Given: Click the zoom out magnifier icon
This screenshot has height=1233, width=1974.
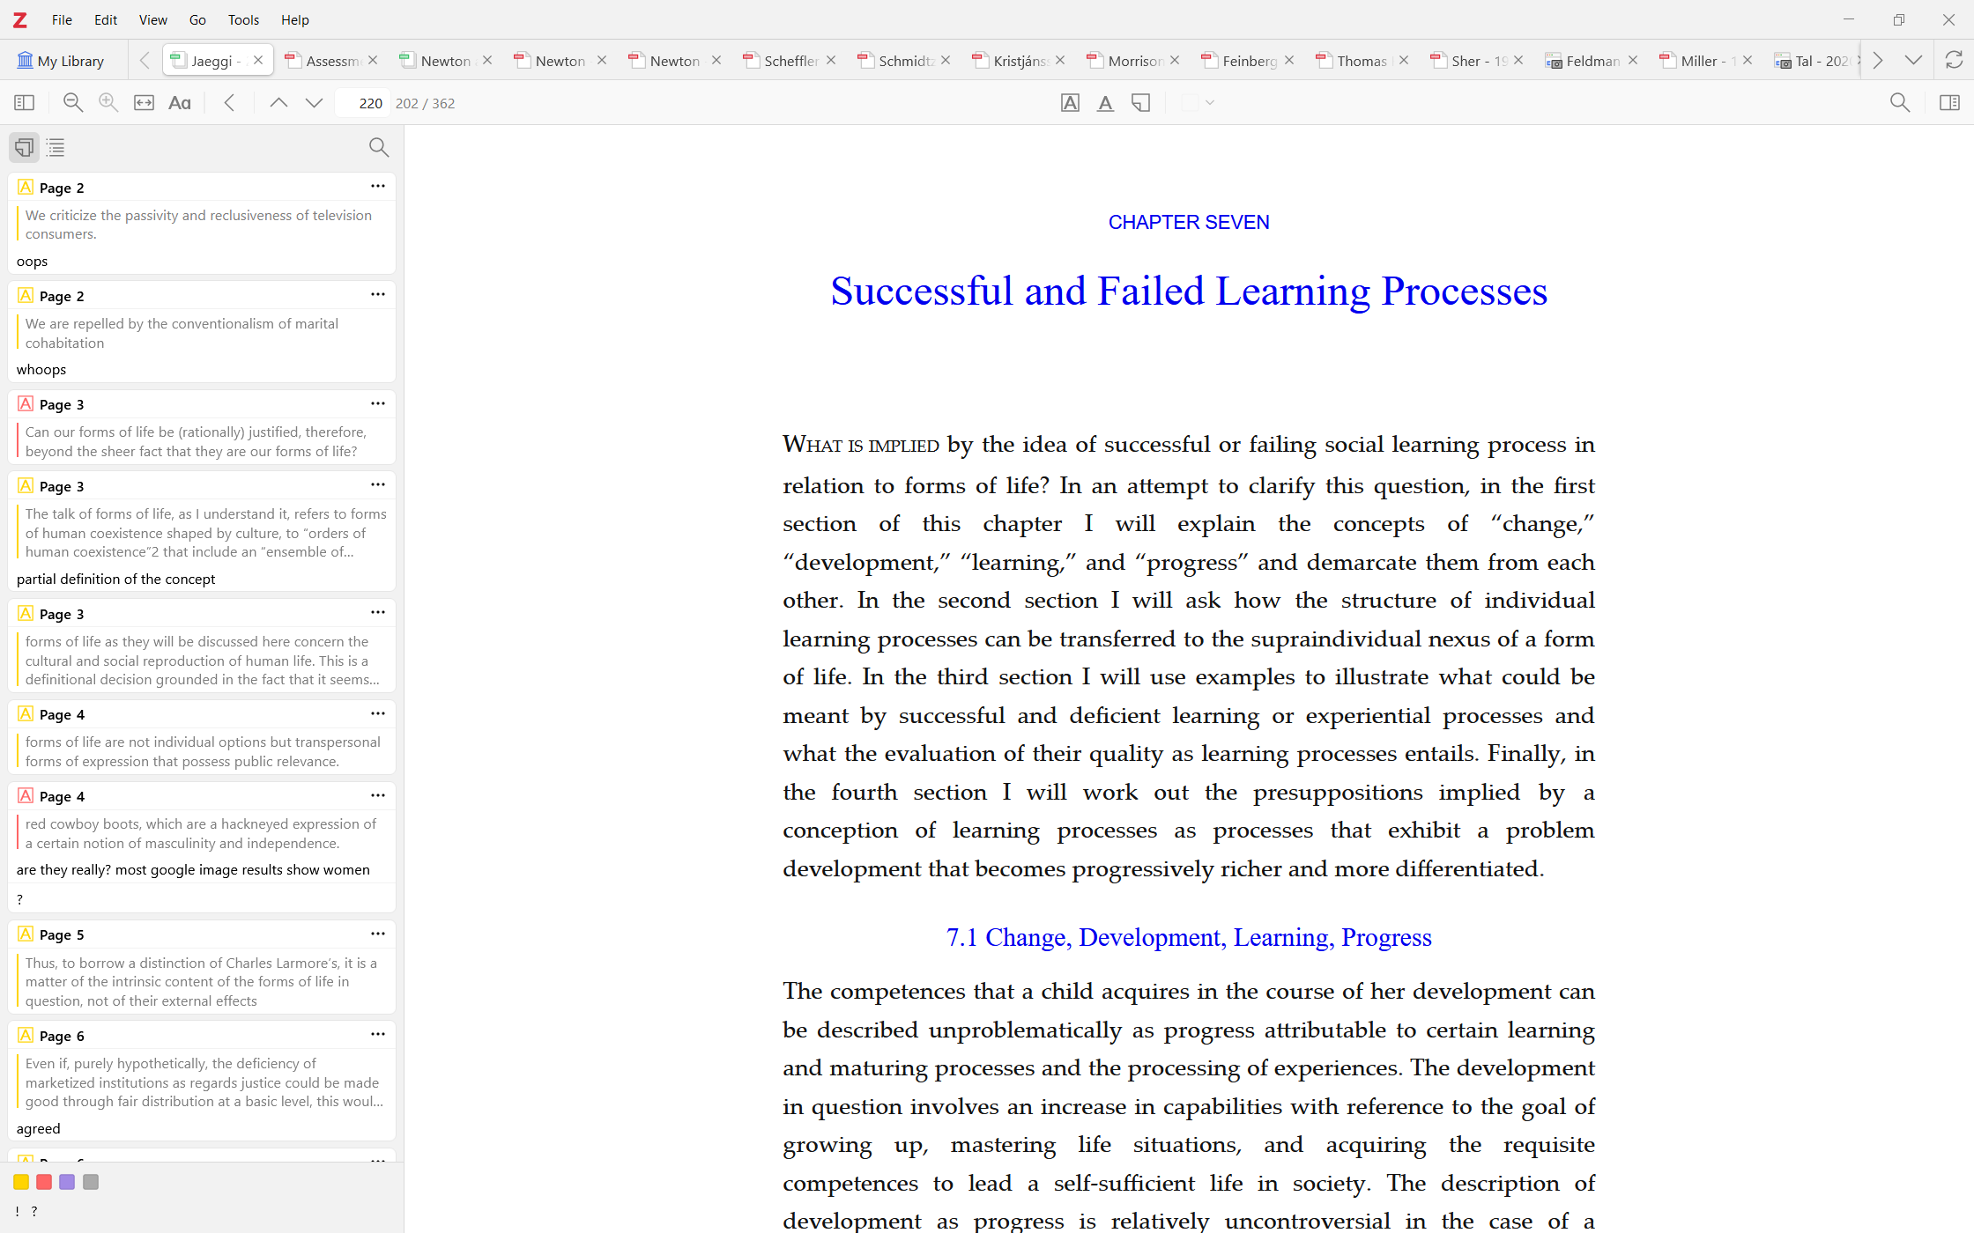Looking at the screenshot, I should [x=73, y=103].
